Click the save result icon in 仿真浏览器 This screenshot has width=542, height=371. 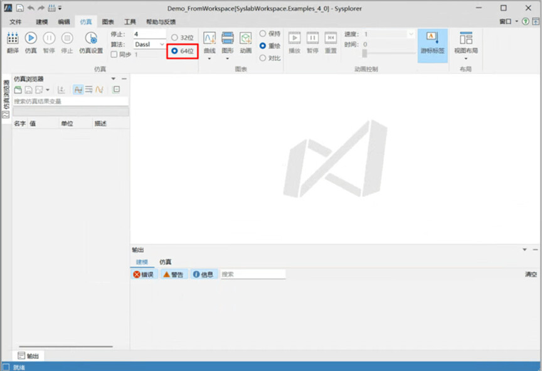point(29,90)
